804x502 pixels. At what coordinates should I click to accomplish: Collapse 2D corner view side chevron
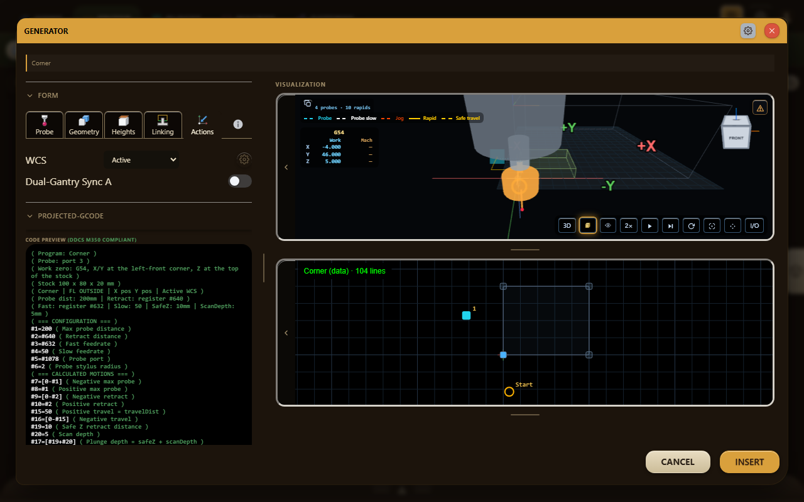tap(286, 333)
